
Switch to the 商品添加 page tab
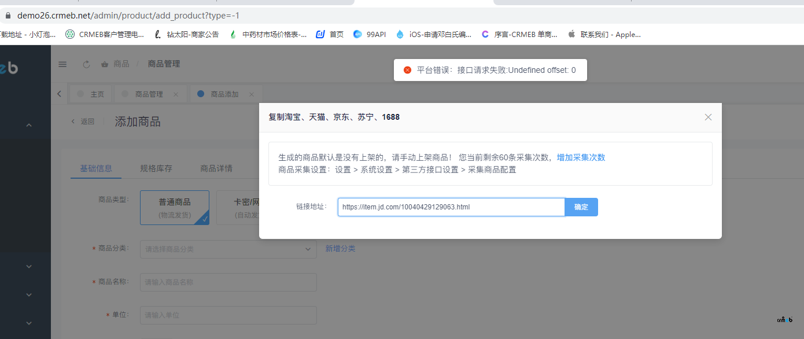click(x=226, y=94)
